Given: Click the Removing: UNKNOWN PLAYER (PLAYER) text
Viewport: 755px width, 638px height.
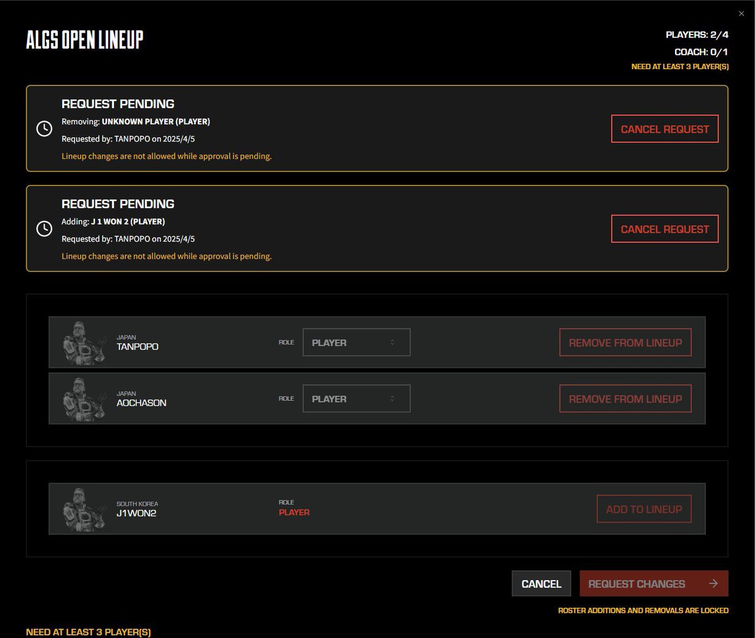Looking at the screenshot, I should pos(136,121).
